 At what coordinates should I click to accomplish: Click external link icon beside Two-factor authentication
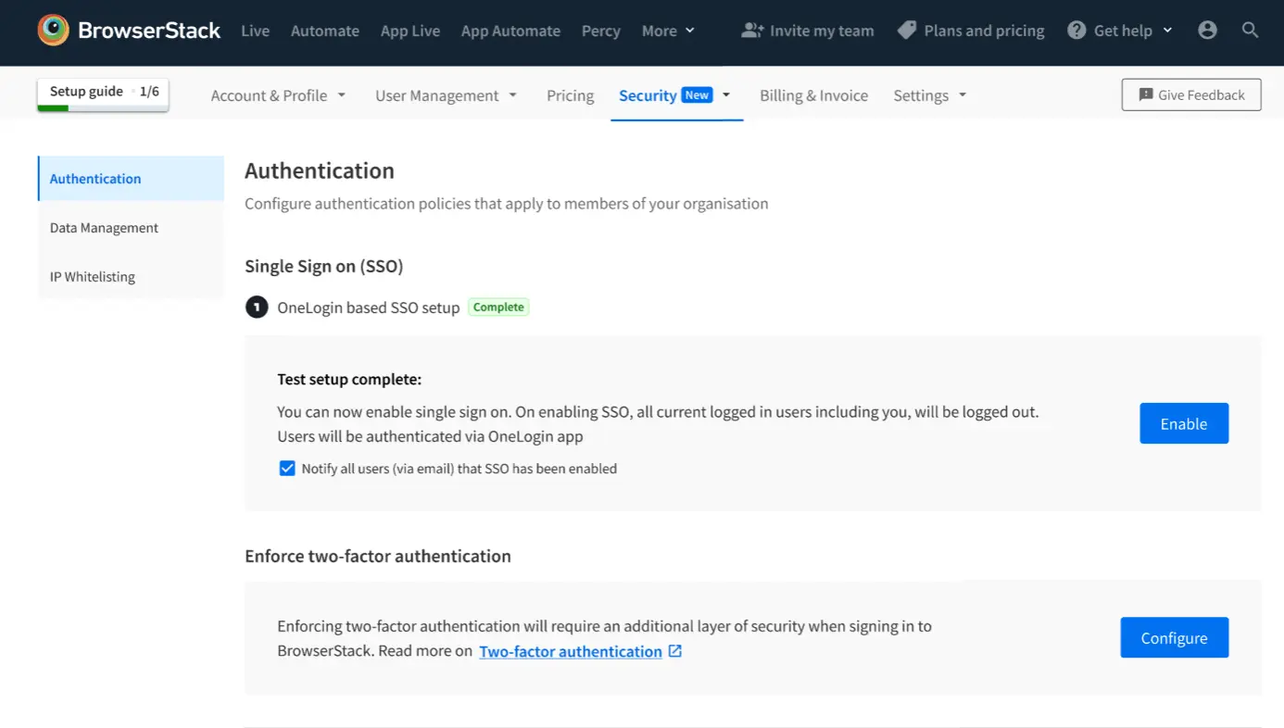point(675,651)
